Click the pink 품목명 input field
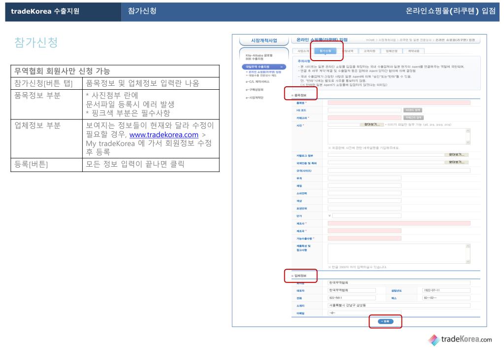 point(399,103)
